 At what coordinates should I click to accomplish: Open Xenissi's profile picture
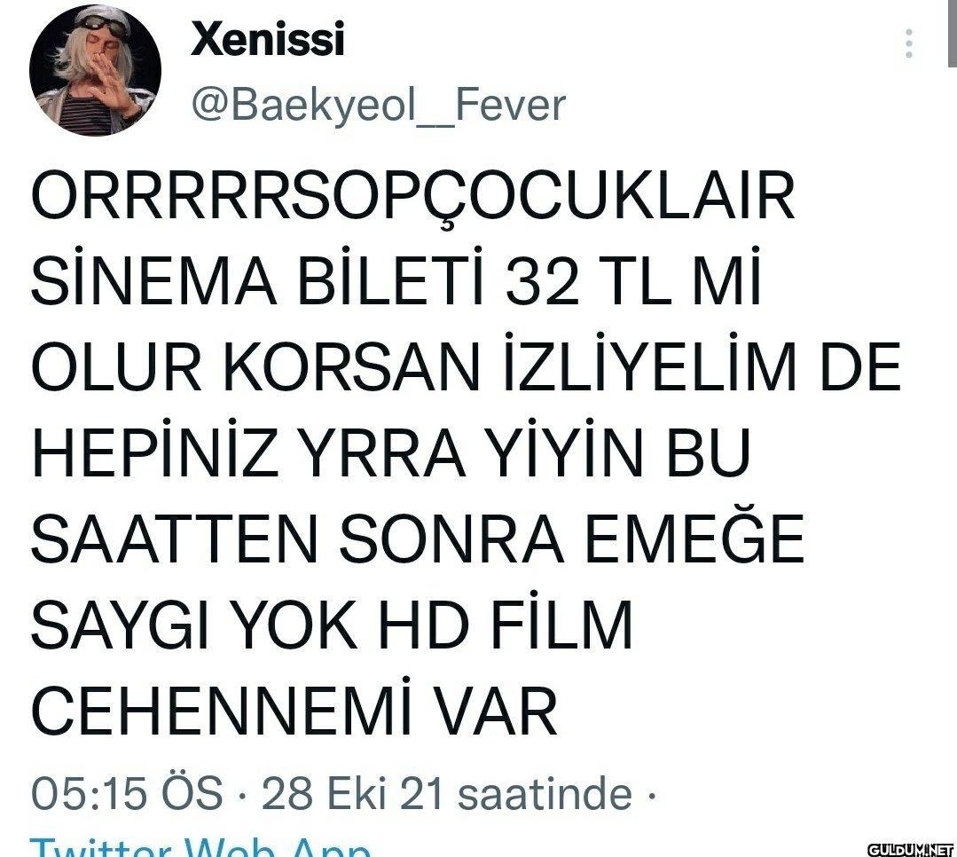coord(95,70)
